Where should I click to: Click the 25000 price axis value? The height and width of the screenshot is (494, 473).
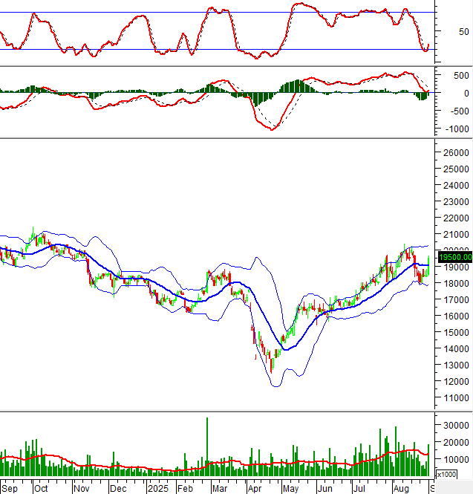pos(456,169)
